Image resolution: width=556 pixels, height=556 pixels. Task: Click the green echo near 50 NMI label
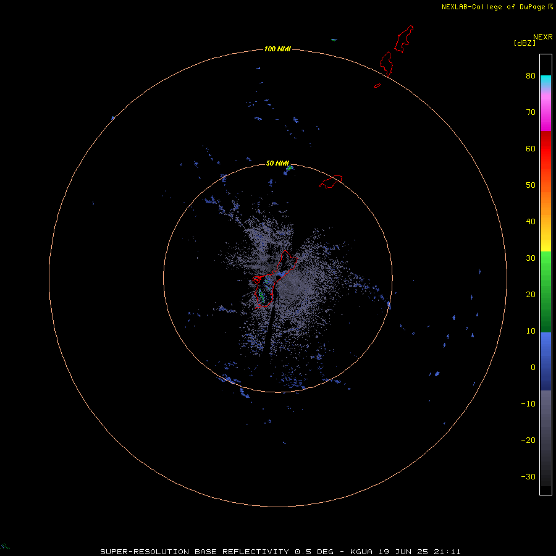pyautogui.click(x=289, y=167)
